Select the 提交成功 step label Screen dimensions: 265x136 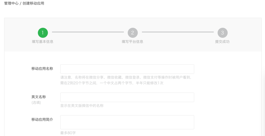pos(222,42)
